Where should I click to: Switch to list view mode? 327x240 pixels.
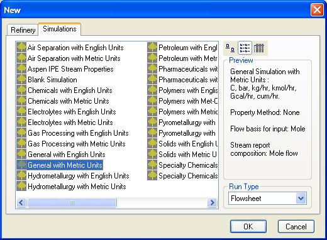[245, 48]
